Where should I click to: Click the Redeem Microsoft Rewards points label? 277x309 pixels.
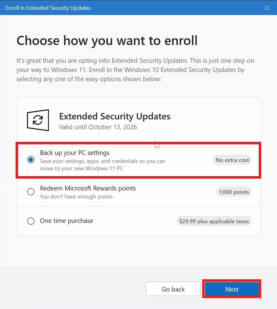click(x=88, y=188)
